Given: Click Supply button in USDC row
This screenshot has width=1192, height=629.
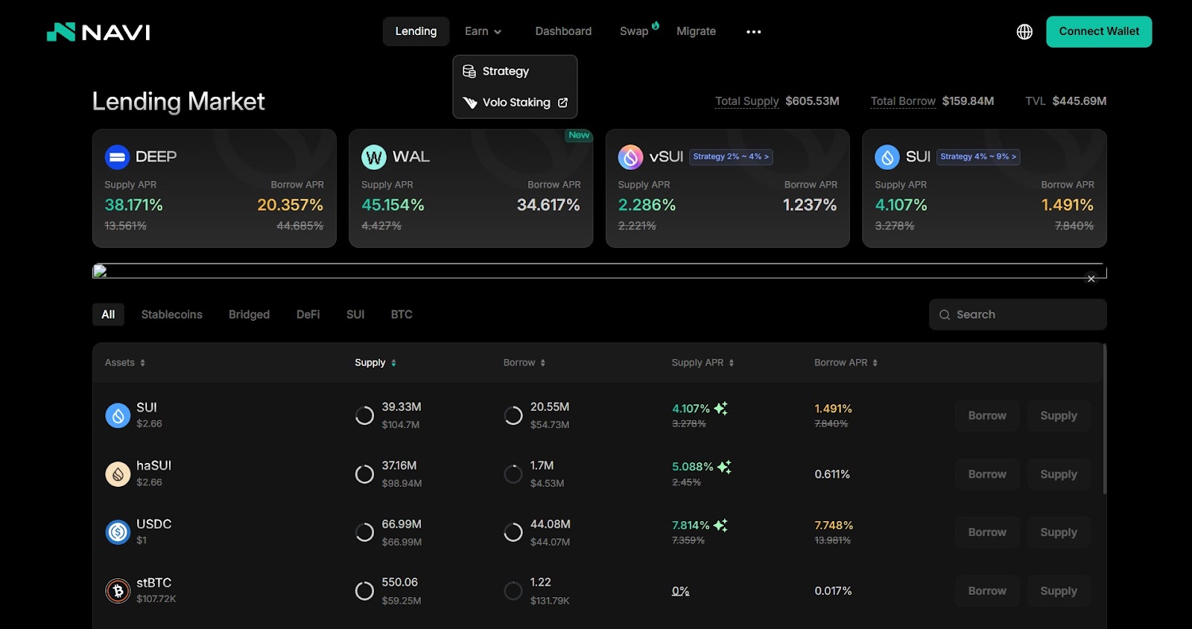Looking at the screenshot, I should coord(1059,532).
